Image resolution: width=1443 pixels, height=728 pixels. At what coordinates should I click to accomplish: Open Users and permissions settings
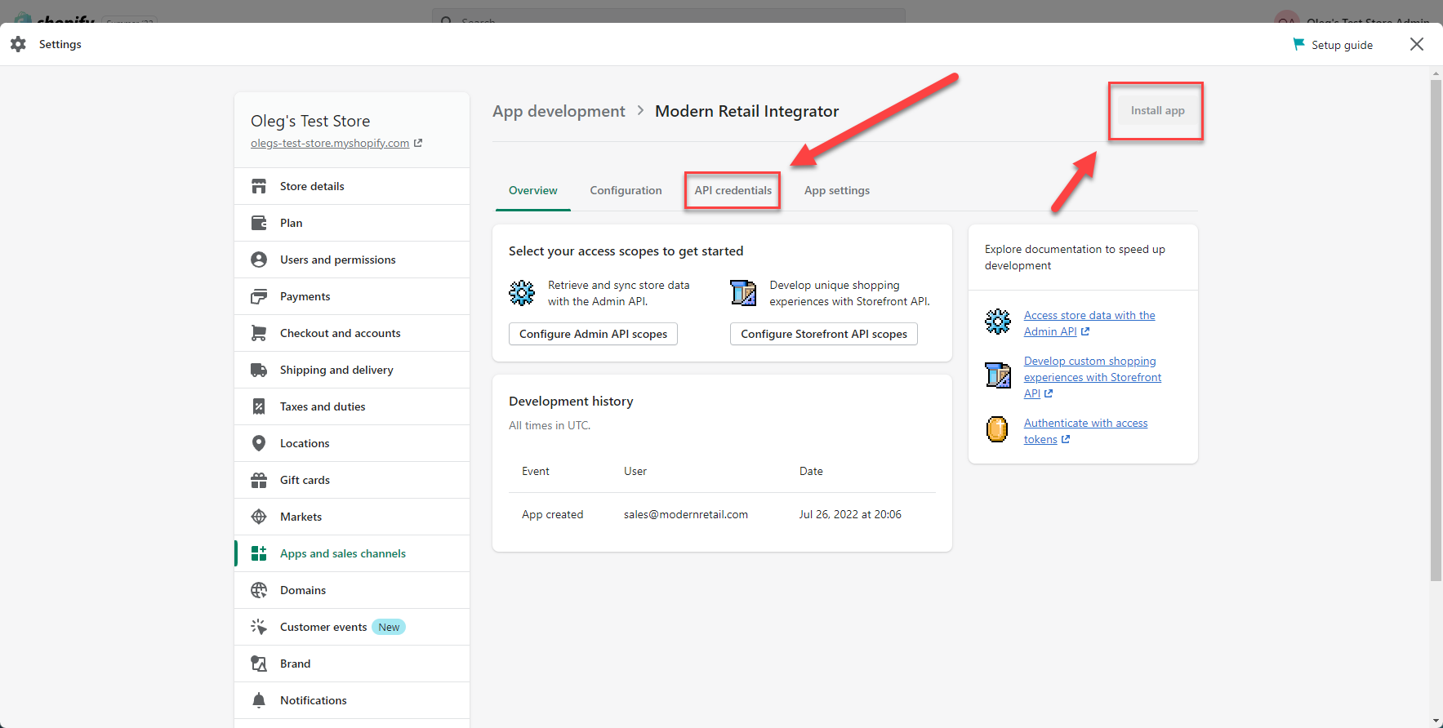[x=352, y=260]
